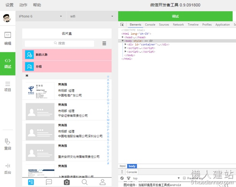The height and width of the screenshot is (187, 236).
Task: Expand the second script node
Action: point(125,51)
